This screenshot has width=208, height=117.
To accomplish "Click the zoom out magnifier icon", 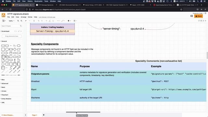I will (x=21, y=21).
